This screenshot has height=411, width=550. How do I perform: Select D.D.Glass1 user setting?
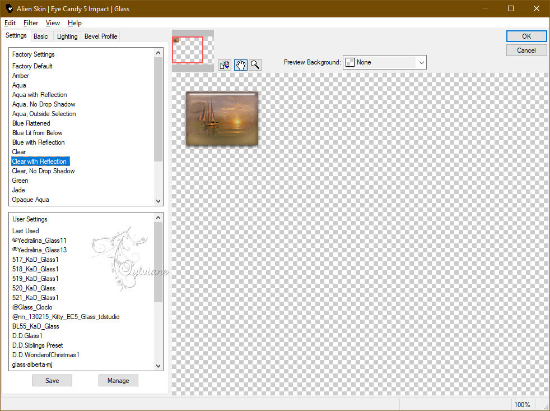coord(27,335)
